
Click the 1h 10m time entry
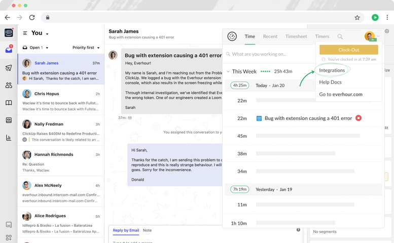point(303,223)
